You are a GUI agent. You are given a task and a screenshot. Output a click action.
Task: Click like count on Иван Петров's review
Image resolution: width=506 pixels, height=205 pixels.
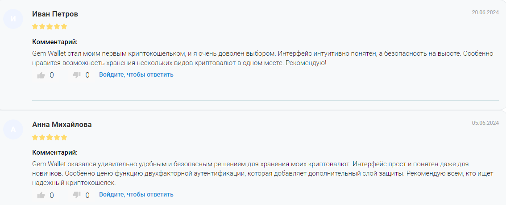52,75
